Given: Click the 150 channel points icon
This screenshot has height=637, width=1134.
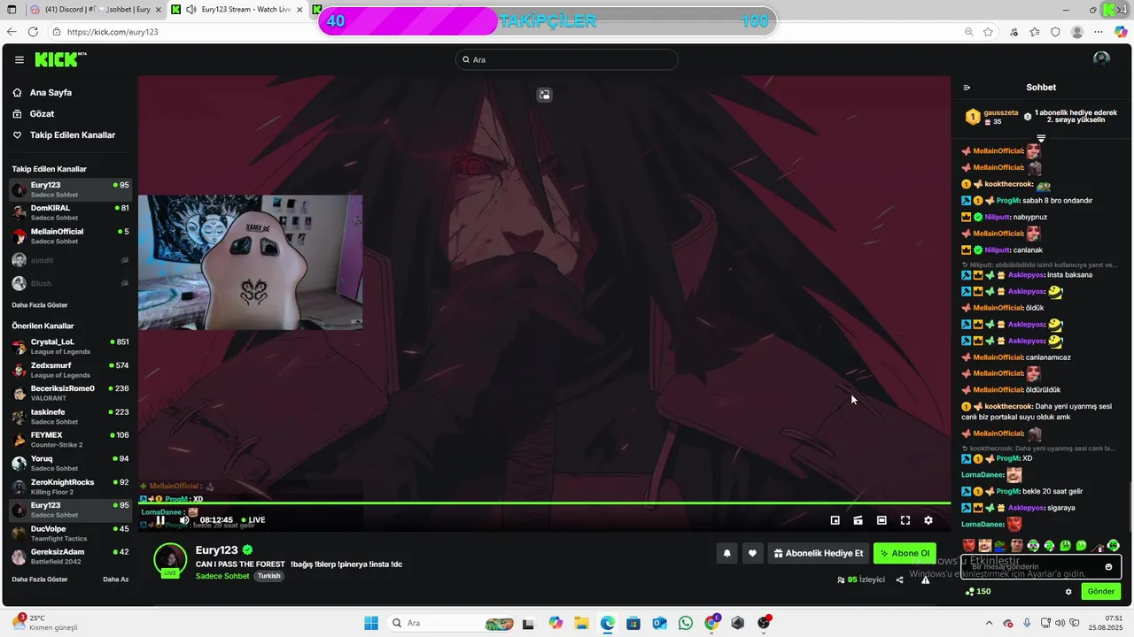Looking at the screenshot, I should [969, 592].
